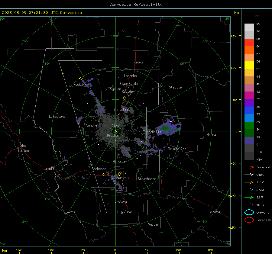Click the Lake Louise label
Screen dimensions: 272x254
(23, 148)
